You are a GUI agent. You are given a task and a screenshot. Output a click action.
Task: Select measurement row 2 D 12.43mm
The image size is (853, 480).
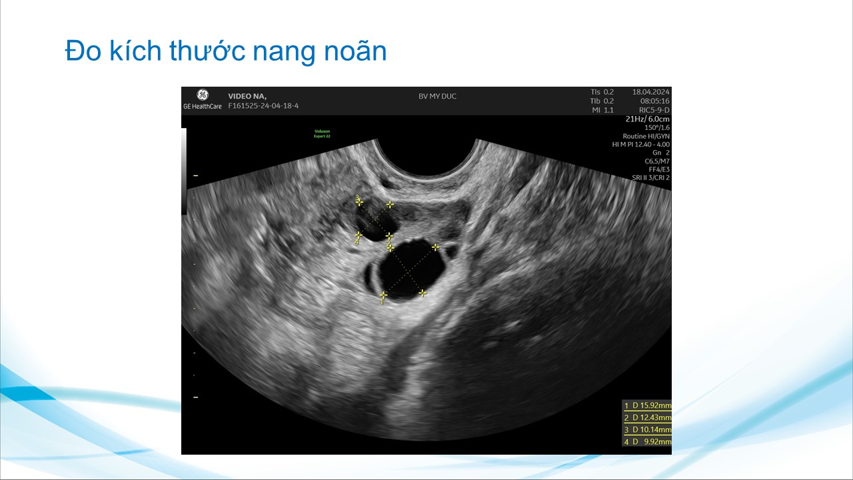(x=646, y=417)
